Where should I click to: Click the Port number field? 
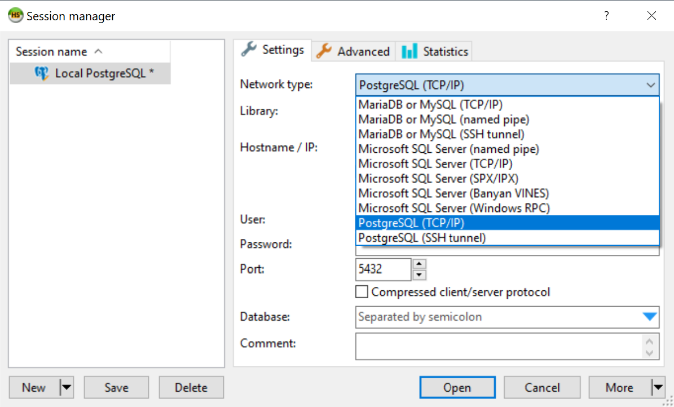click(384, 269)
